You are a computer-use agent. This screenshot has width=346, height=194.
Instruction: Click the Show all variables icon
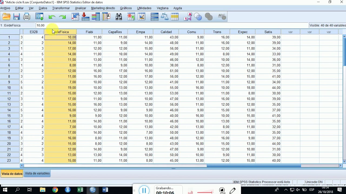(x=209, y=17)
